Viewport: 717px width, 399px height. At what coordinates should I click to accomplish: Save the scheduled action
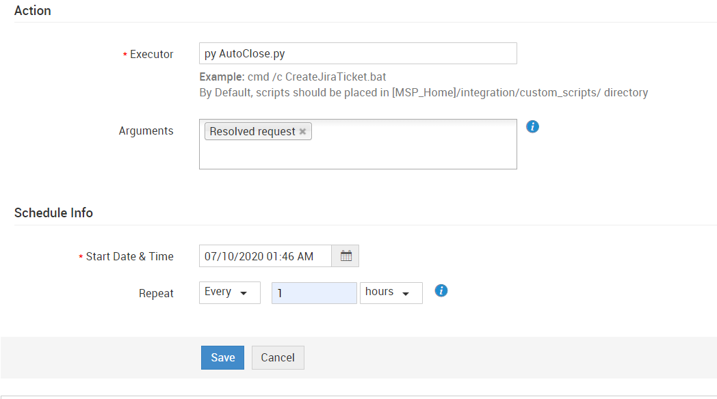click(222, 357)
